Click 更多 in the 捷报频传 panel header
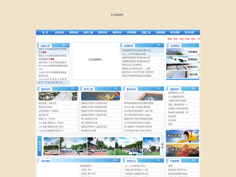The height and width of the screenshot is (177, 236). tap(195, 88)
